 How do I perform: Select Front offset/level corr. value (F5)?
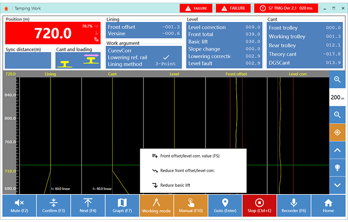(193, 156)
